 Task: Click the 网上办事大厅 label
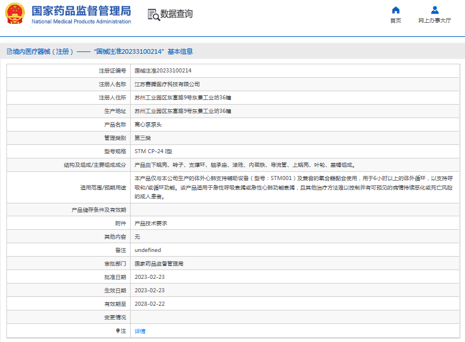click(x=435, y=20)
